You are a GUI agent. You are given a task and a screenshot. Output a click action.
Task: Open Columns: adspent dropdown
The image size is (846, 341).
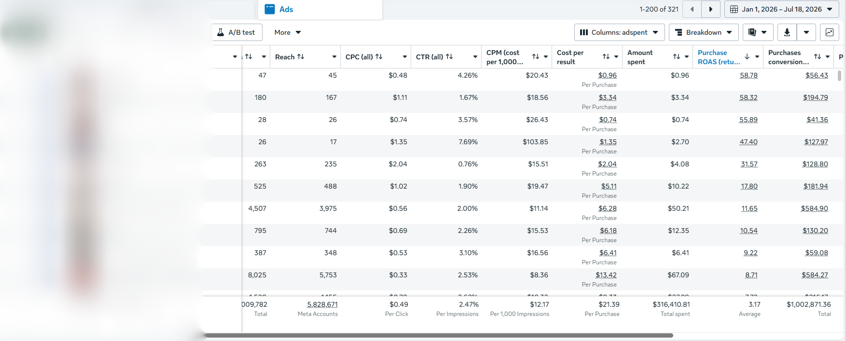[x=619, y=32]
